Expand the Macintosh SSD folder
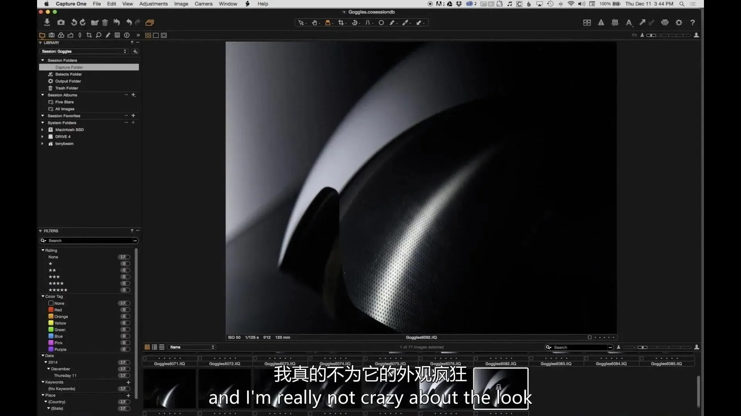 [42, 130]
